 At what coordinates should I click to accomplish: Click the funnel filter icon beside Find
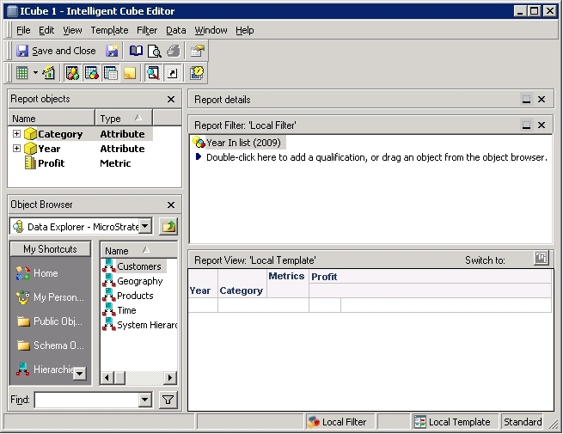tap(168, 400)
